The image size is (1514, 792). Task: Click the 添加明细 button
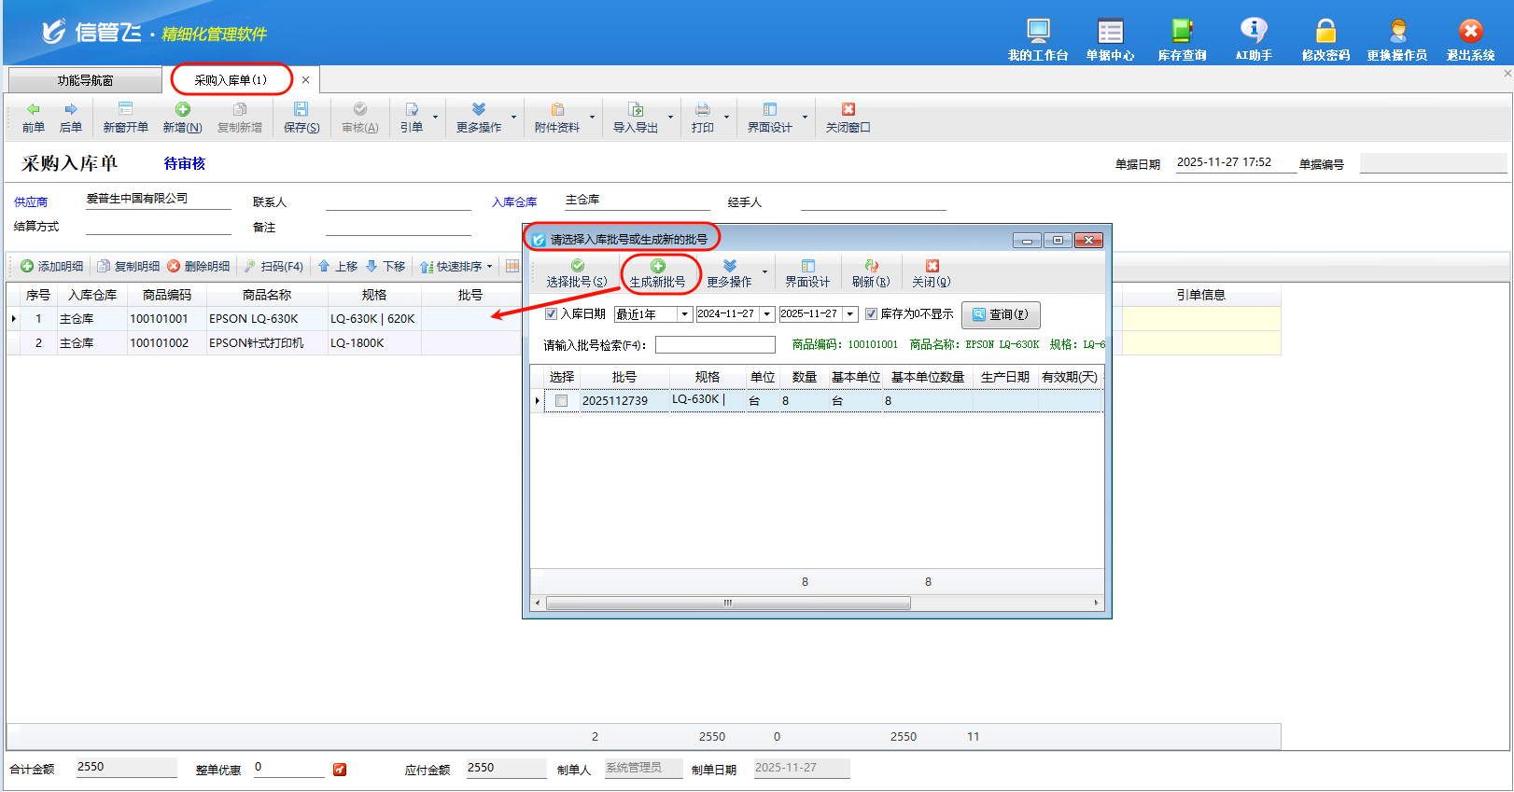pos(52,267)
